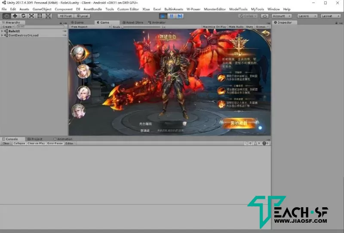The height and width of the screenshot is (233, 344).
Task: Toggle warning messages filter in Console
Action: 257,143
